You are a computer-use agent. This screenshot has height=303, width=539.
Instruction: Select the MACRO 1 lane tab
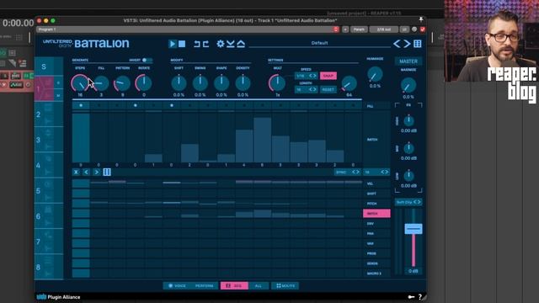(x=376, y=274)
